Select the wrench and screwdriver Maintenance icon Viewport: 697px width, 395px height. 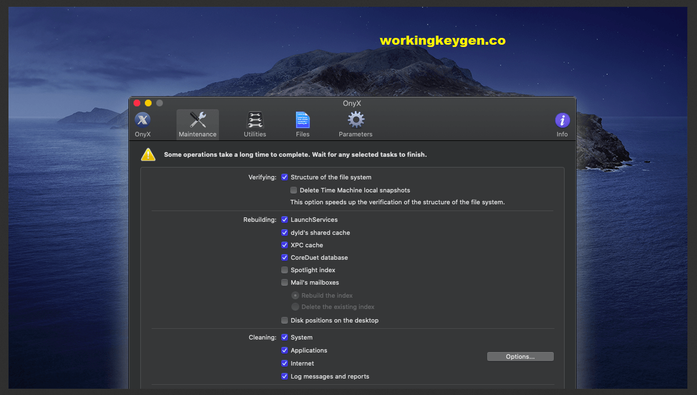[197, 120]
